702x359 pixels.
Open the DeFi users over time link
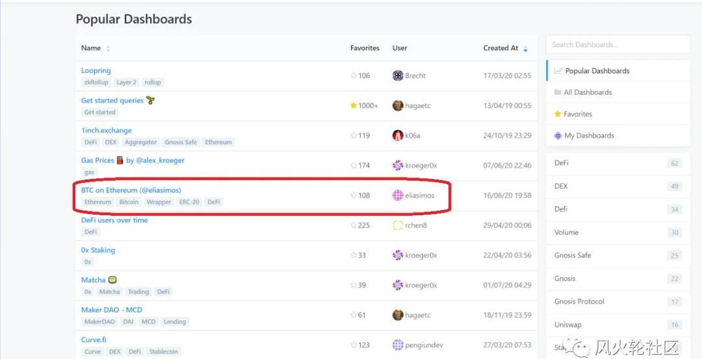pos(114,220)
